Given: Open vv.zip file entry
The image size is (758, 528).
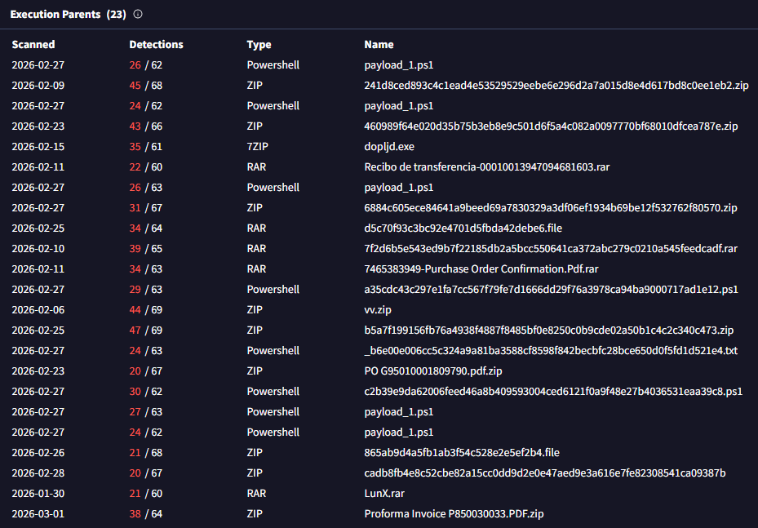Looking at the screenshot, I should pyautogui.click(x=378, y=310).
